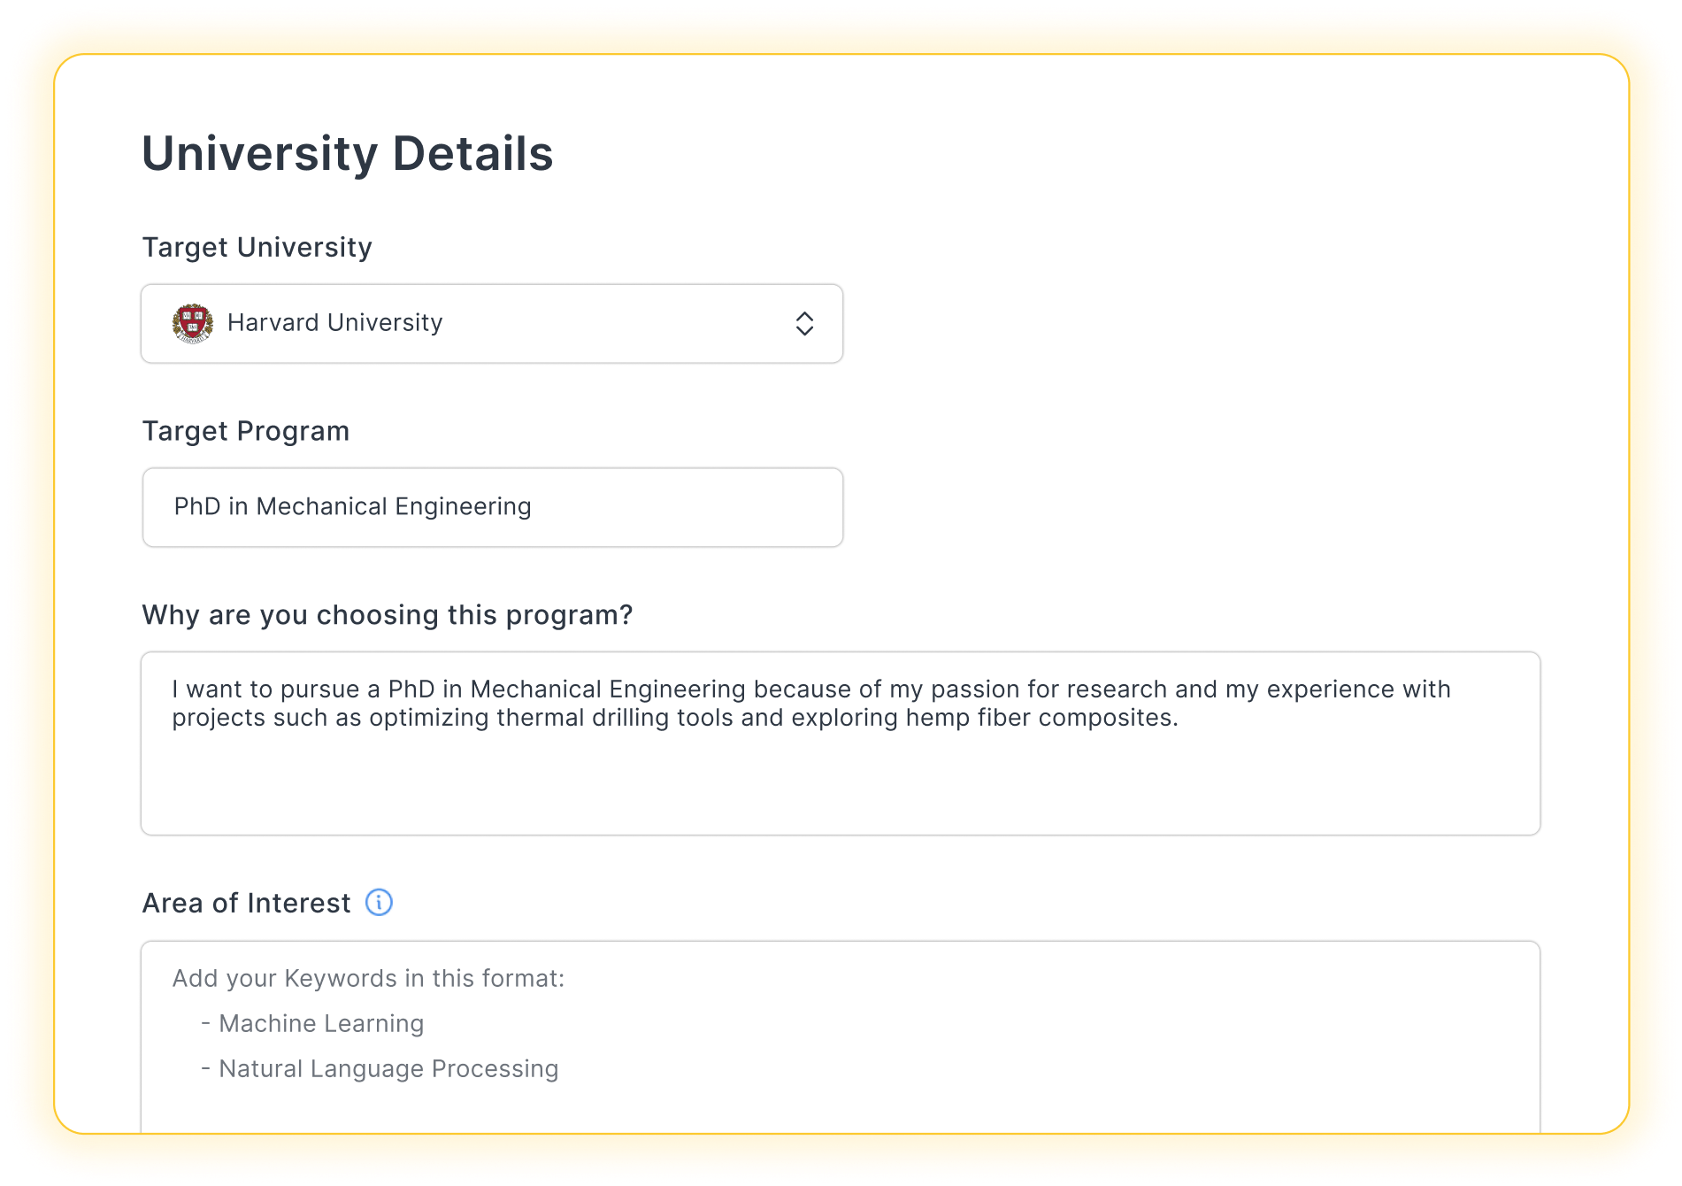Click the 'Target Program' label
Image resolution: width=1682 pixels, height=1186 pixels.
click(246, 432)
